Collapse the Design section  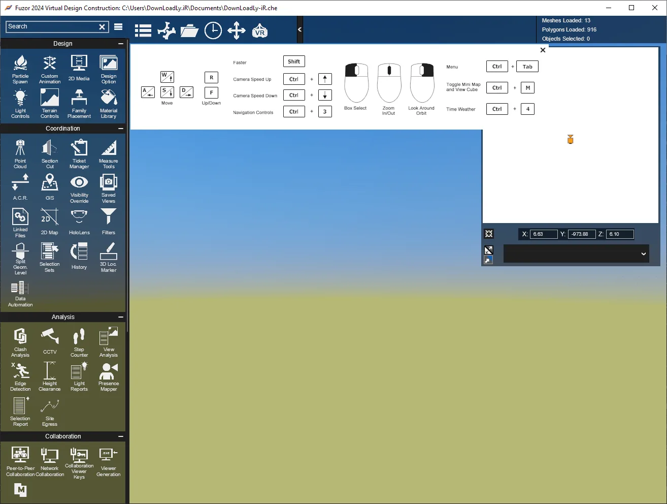(121, 44)
